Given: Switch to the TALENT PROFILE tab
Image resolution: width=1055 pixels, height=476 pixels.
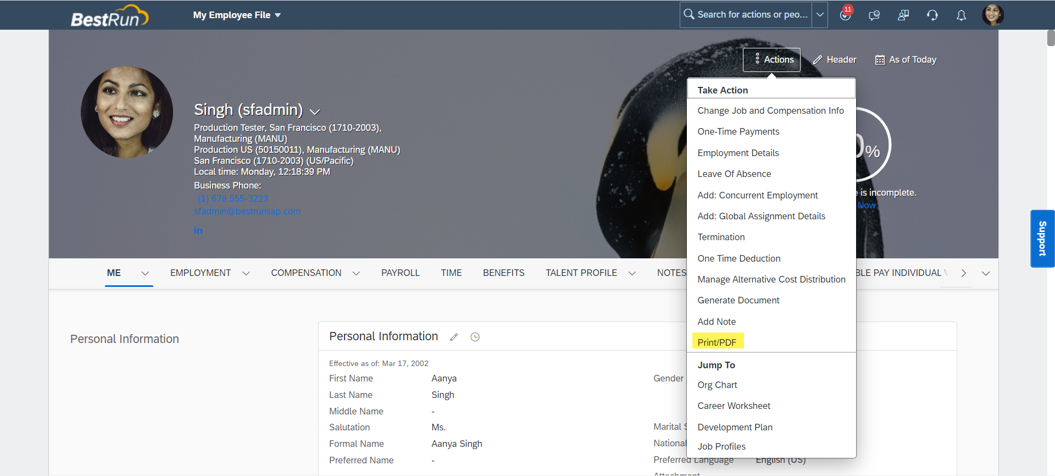Looking at the screenshot, I should tap(581, 273).
